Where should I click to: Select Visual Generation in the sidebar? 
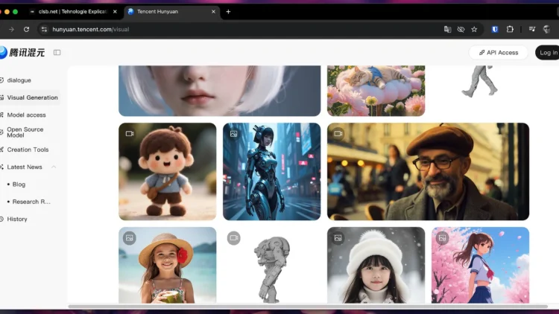click(32, 97)
